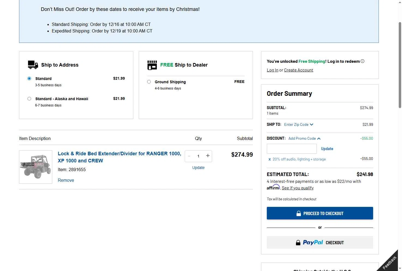This screenshot has height=271, width=402.
Task: Click the Expedited Shipping order-by date line
Action: tap(102, 31)
